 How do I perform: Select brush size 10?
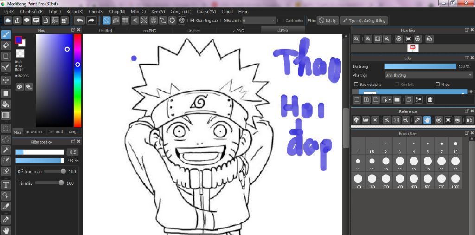[x=456, y=146]
